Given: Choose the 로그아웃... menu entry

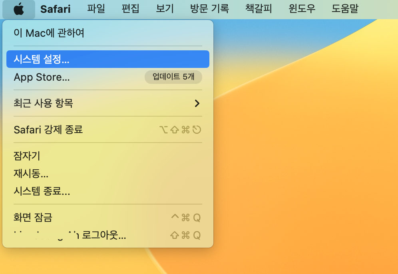Looking at the screenshot, I should coord(108,235).
